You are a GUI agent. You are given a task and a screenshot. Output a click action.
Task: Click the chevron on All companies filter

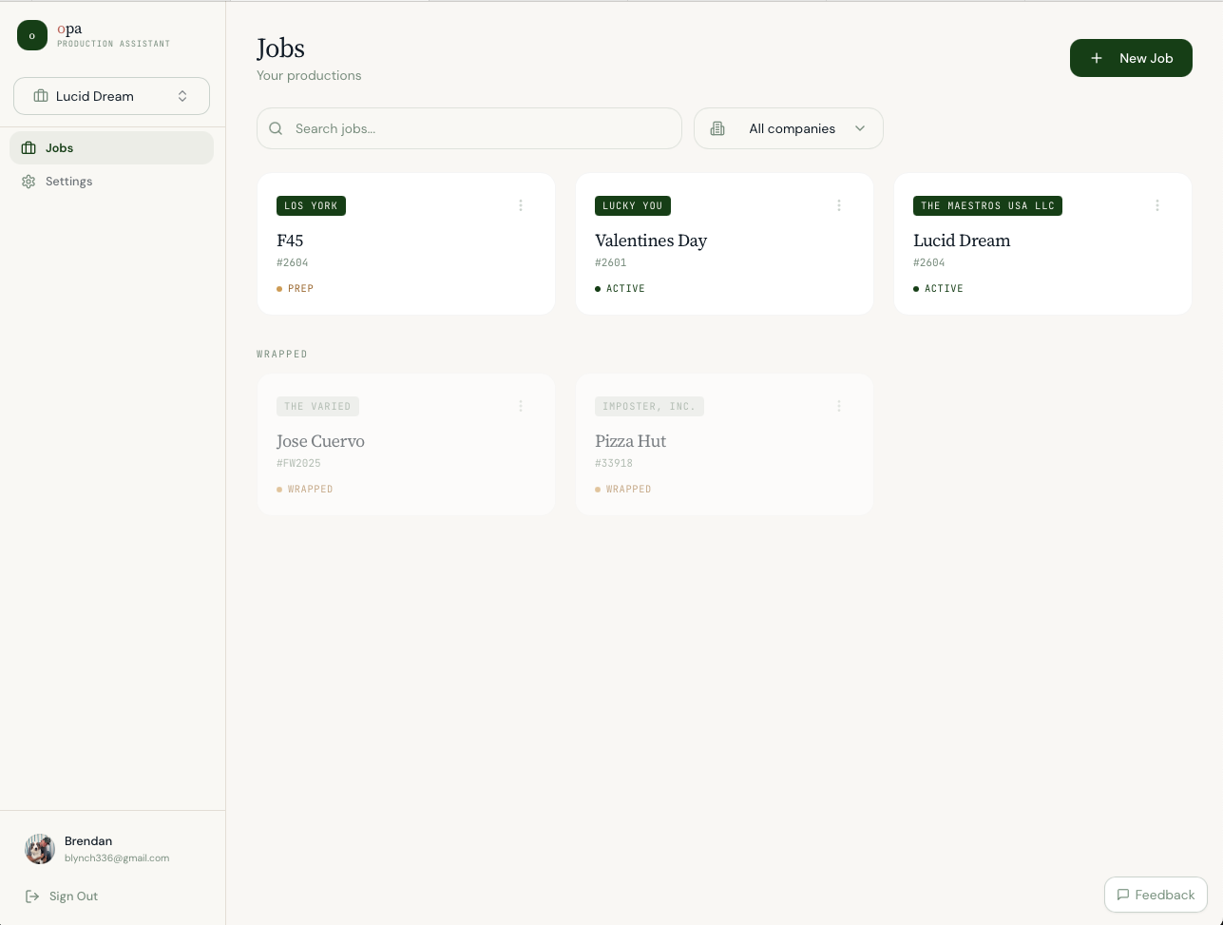(860, 128)
